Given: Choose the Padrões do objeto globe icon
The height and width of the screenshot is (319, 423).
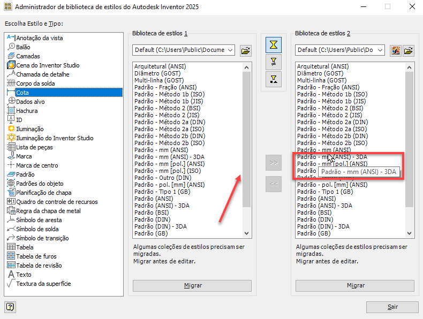Looking at the screenshot, I should click(x=11, y=184).
